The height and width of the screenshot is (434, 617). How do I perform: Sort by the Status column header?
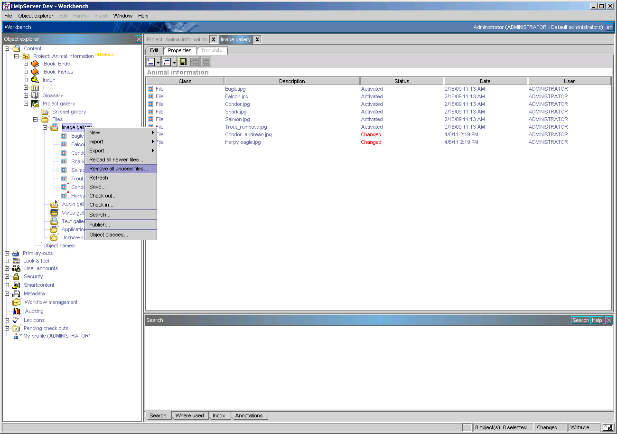pyautogui.click(x=402, y=81)
